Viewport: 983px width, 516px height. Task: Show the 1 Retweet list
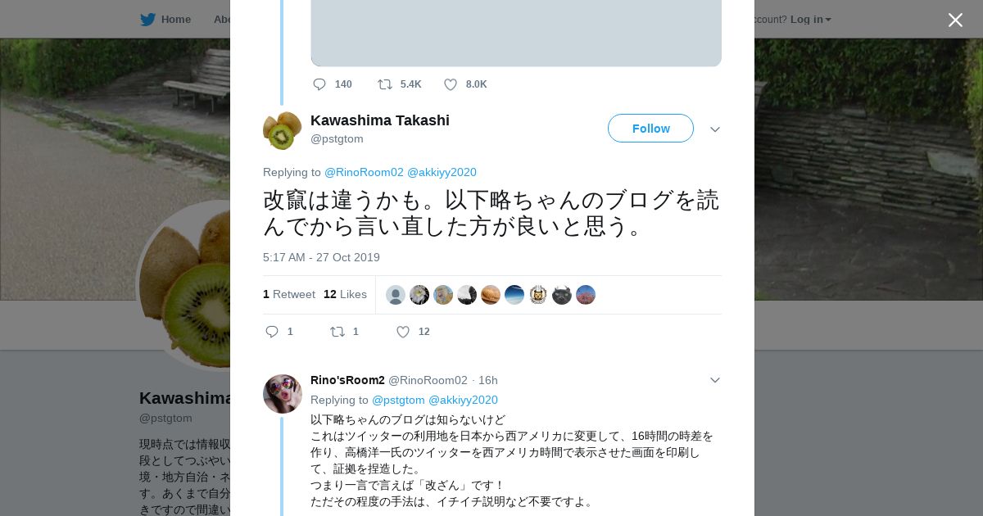pyautogui.click(x=289, y=294)
